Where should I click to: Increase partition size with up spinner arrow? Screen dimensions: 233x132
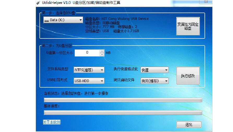click(102, 51)
